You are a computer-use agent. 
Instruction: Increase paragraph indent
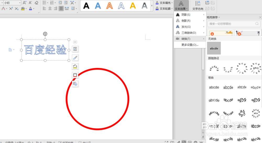(x=66, y=3)
